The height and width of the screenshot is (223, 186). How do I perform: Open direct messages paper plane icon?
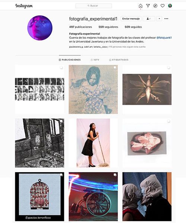tap(148, 6)
